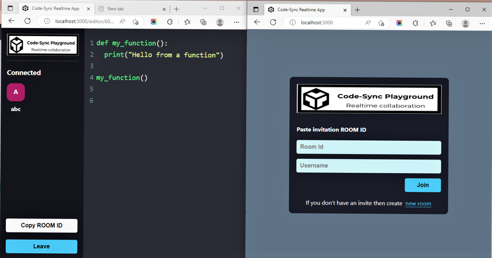Click the Code-Sync Playground logo in the sidebar
This screenshot has height=258, width=492.
click(43, 45)
